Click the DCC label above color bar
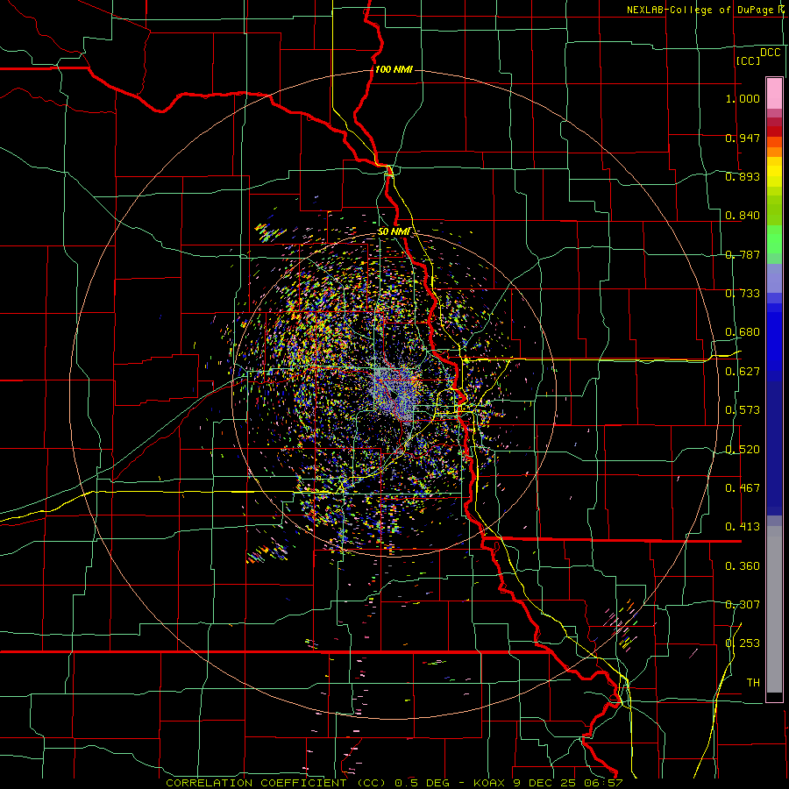The height and width of the screenshot is (789, 789). coord(771,53)
